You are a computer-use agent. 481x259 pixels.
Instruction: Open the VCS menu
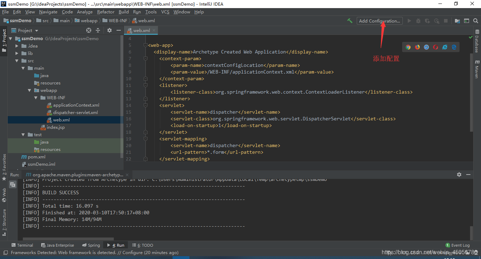point(165,12)
